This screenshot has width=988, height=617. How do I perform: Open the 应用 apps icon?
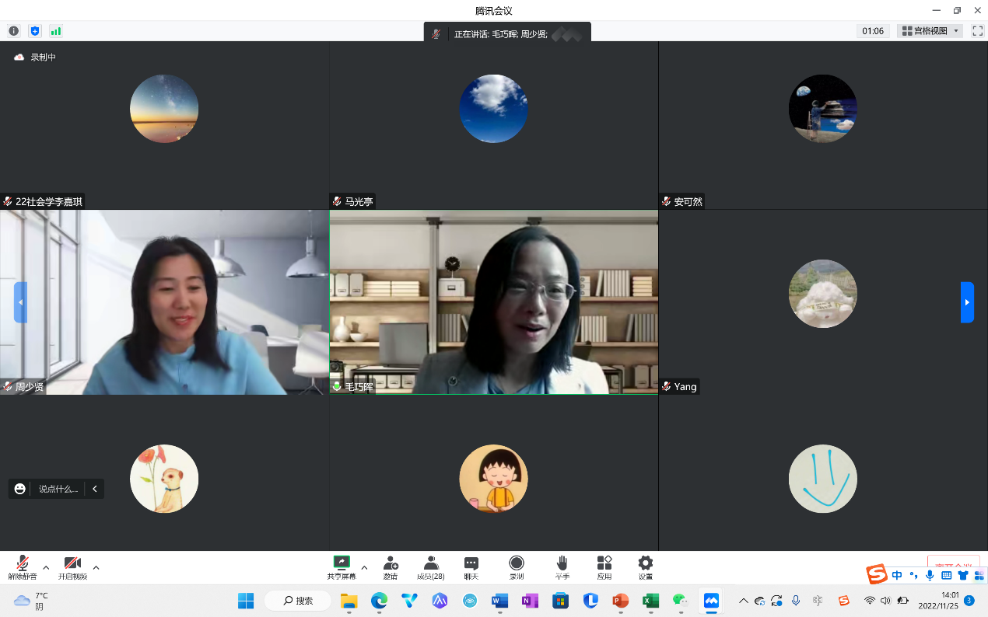(604, 566)
